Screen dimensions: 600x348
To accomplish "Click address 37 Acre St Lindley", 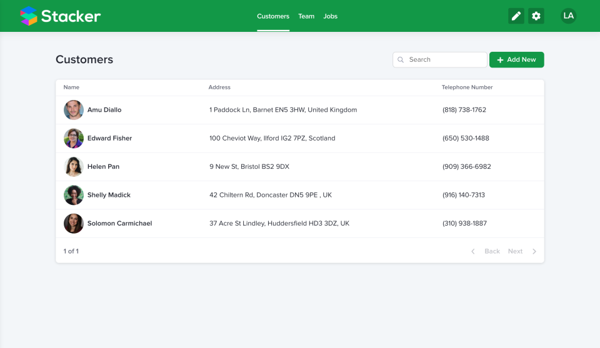I will [x=279, y=223].
